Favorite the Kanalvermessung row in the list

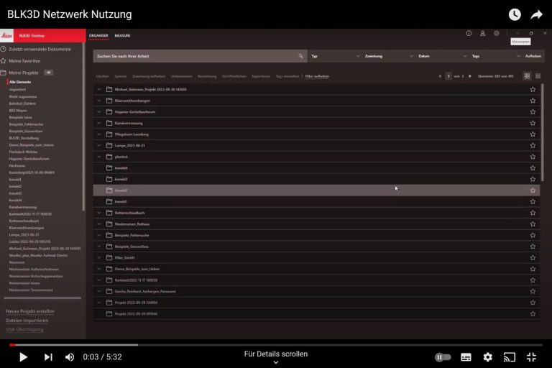pyautogui.click(x=533, y=123)
